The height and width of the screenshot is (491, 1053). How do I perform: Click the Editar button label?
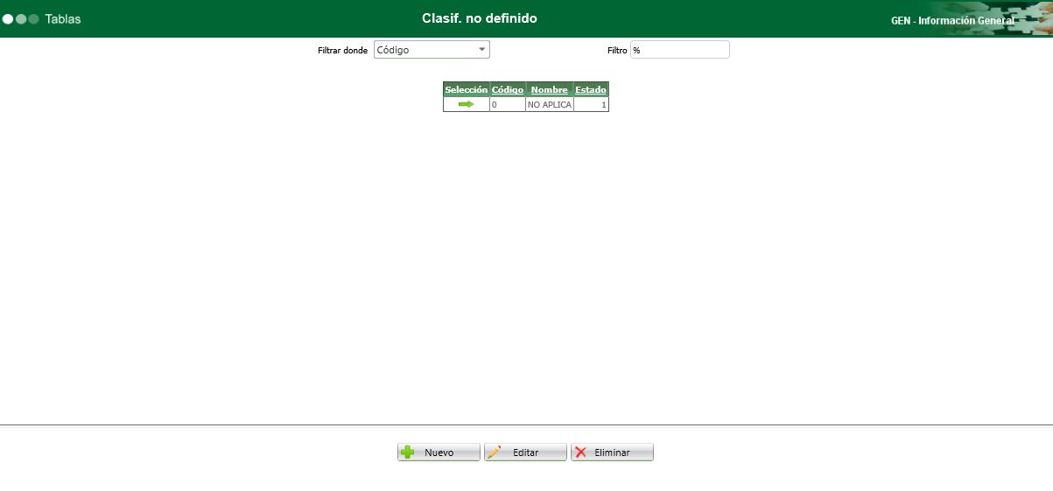coord(525,452)
